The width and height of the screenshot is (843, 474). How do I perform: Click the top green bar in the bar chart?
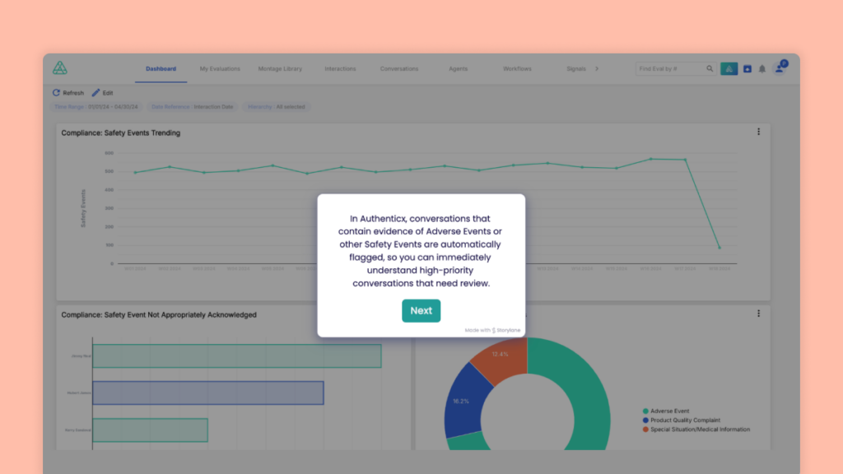point(237,356)
